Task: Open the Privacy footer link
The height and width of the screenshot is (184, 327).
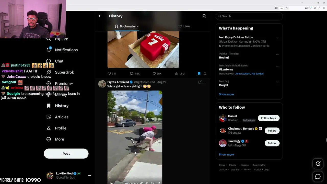Action: coord(232,165)
